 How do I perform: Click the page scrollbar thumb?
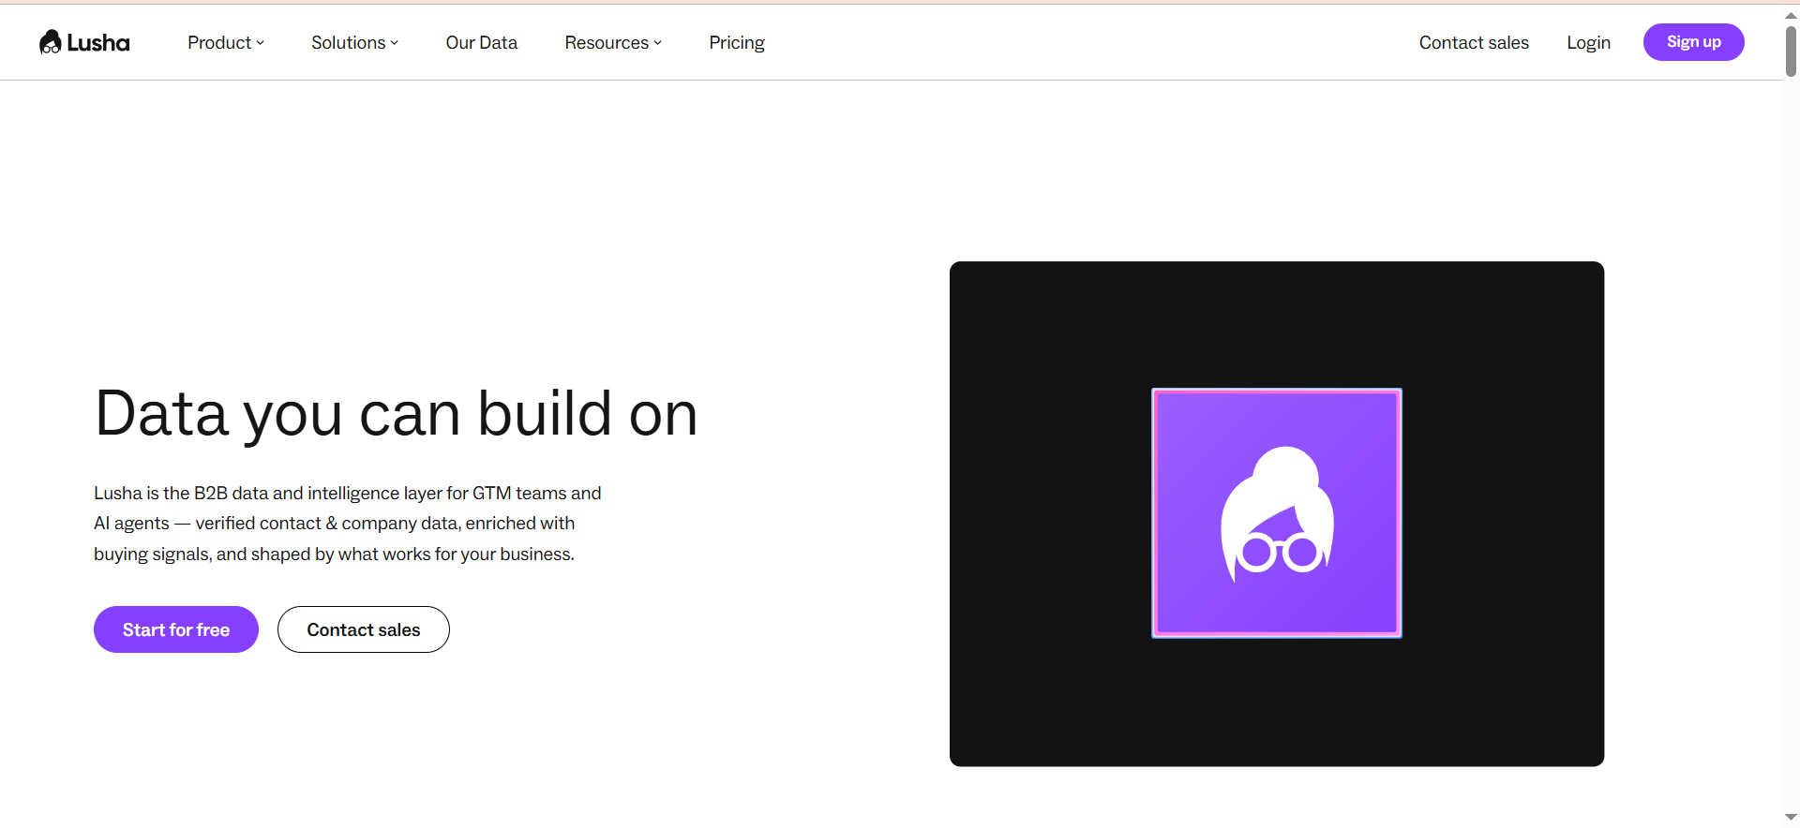coord(1791,51)
